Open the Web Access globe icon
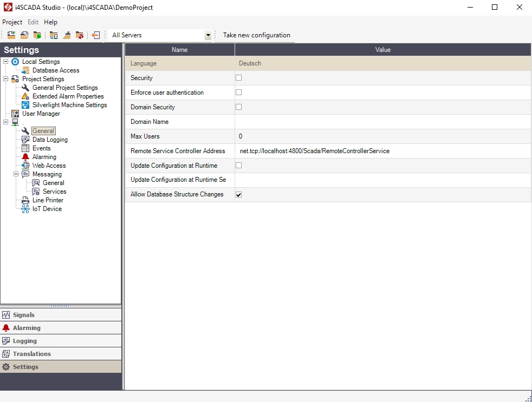Image resolution: width=532 pixels, height=402 pixels. (x=25, y=166)
